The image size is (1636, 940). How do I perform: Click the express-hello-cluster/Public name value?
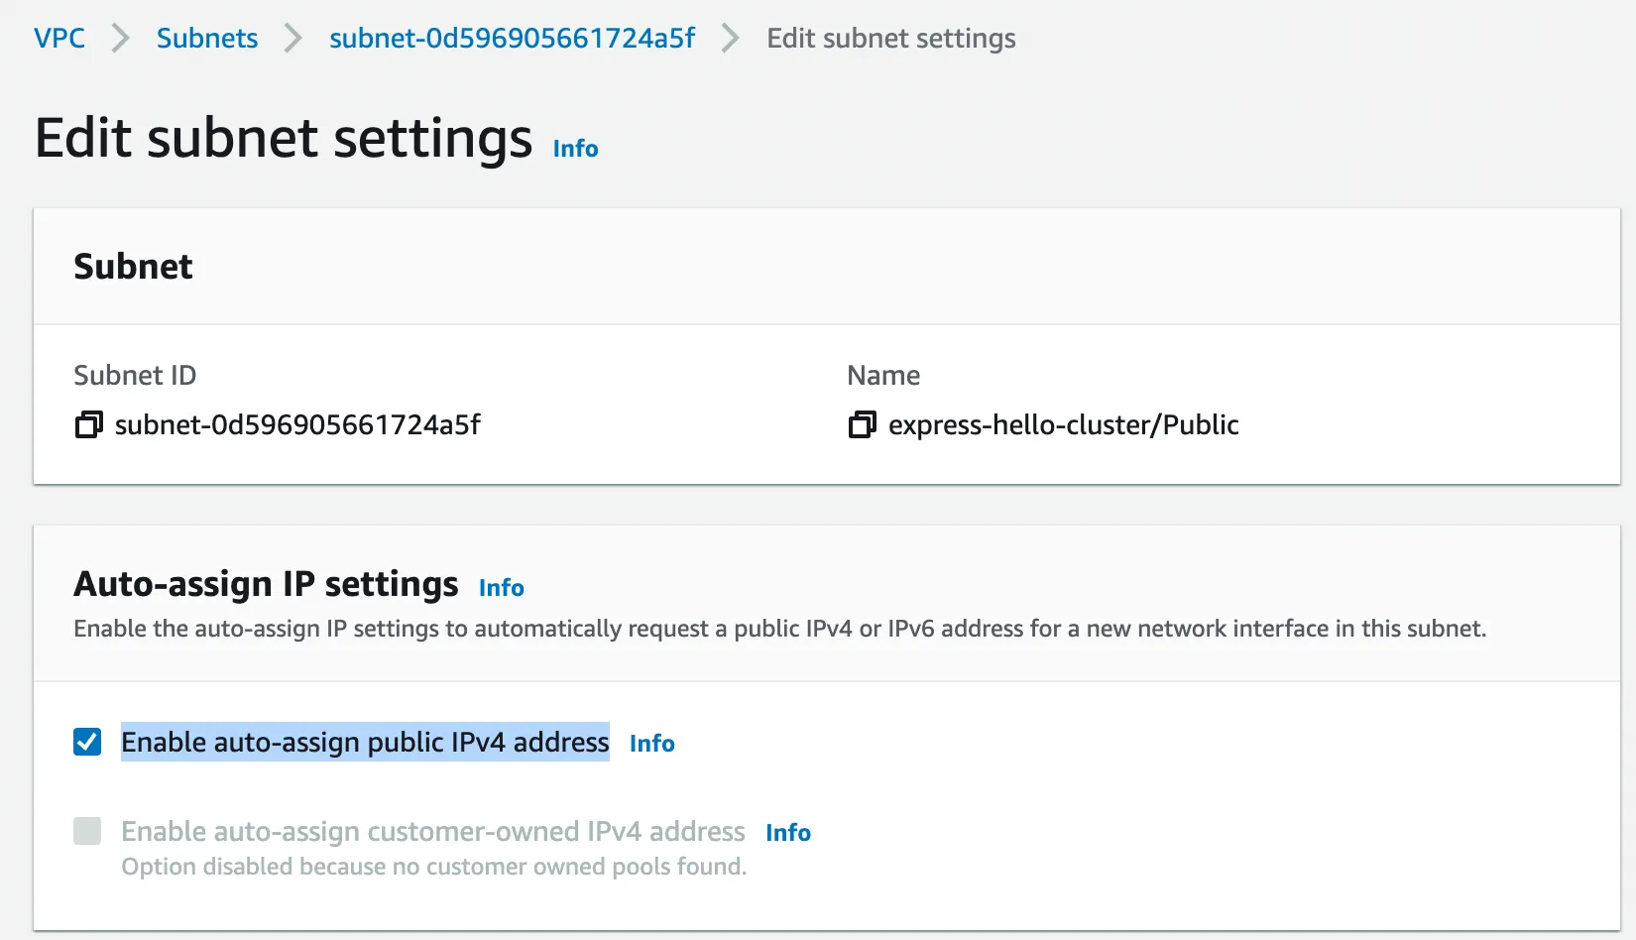point(1063,425)
